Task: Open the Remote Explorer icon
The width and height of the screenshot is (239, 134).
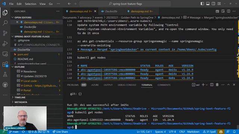Action: [5, 54]
